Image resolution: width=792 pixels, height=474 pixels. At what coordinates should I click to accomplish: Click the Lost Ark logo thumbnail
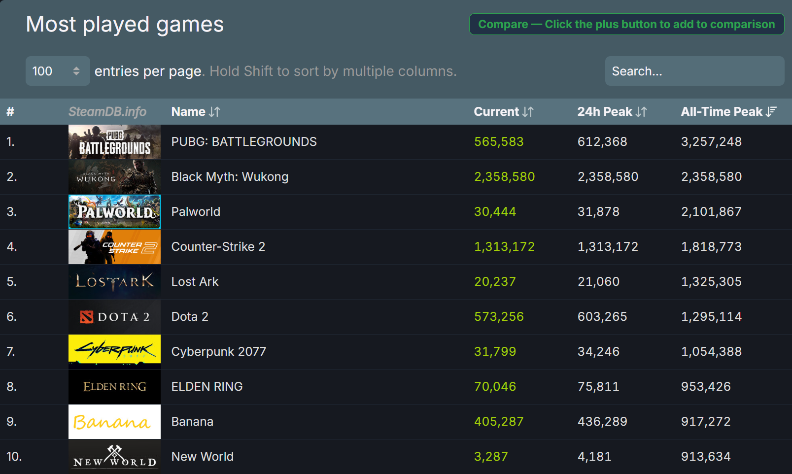(114, 282)
